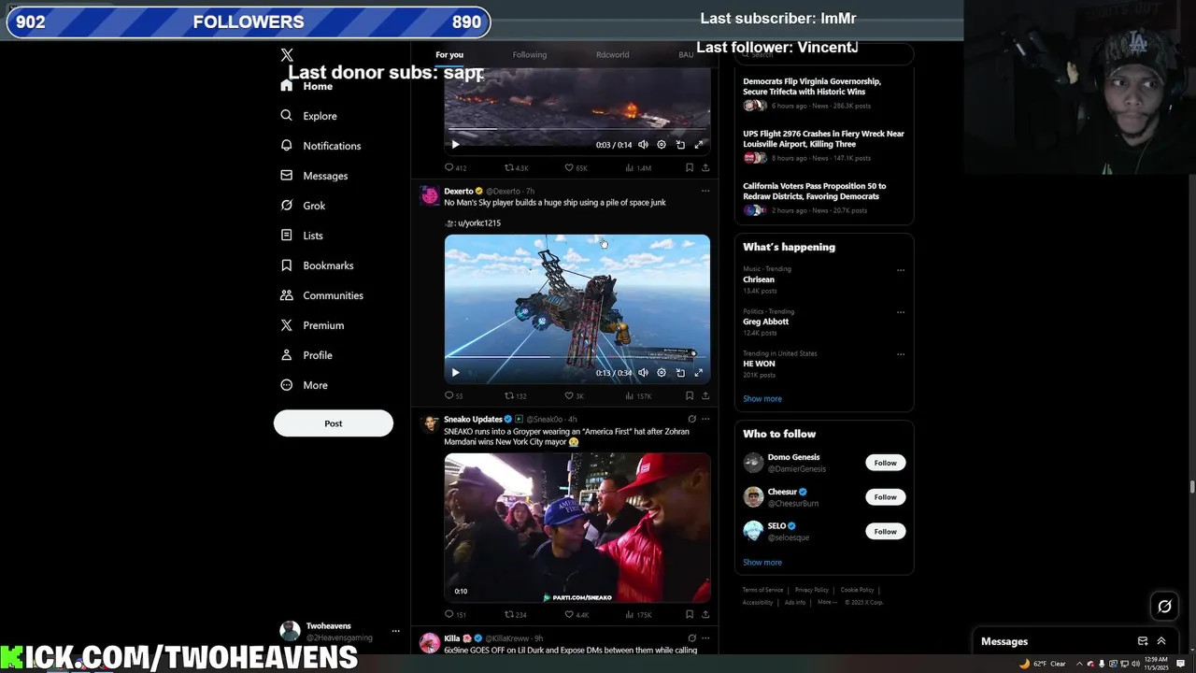The image size is (1196, 673).
Task: Open the Grok assistant page
Action: click(303, 206)
